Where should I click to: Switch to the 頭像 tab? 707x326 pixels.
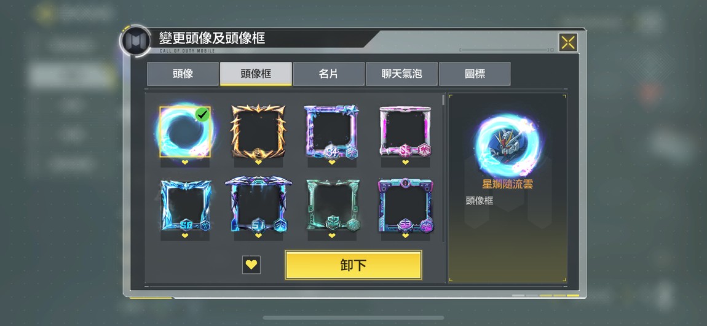[x=183, y=74]
